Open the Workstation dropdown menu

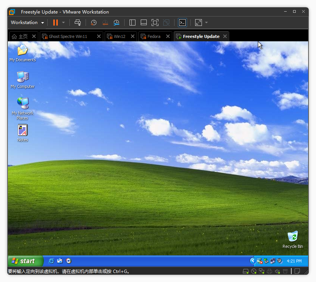point(27,23)
